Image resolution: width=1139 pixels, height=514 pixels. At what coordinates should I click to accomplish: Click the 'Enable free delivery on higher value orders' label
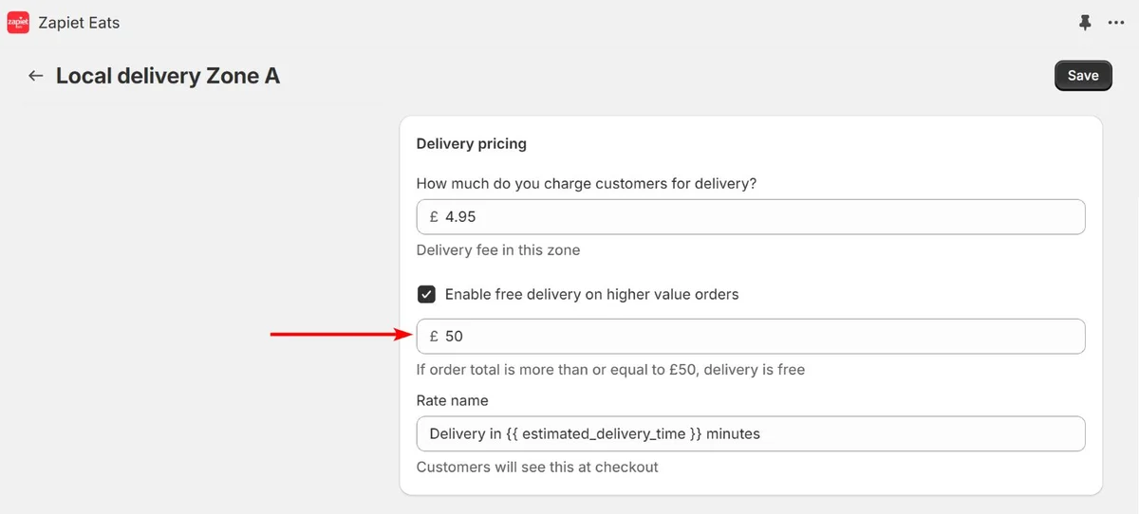(x=591, y=294)
